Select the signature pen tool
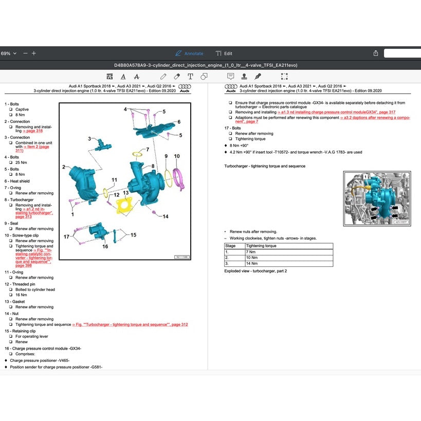 [258, 77]
